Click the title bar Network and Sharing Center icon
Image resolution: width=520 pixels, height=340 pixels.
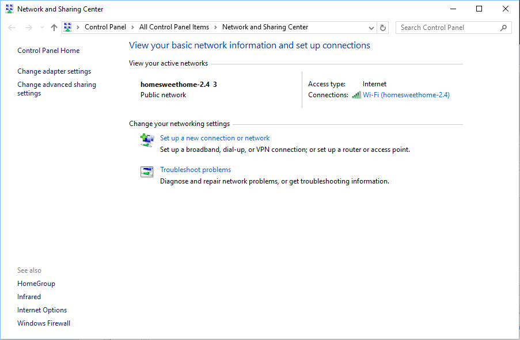[x=9, y=9]
